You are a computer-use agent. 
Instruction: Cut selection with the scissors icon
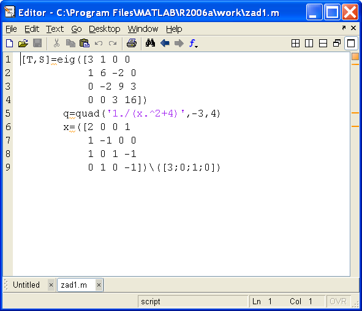[56, 43]
